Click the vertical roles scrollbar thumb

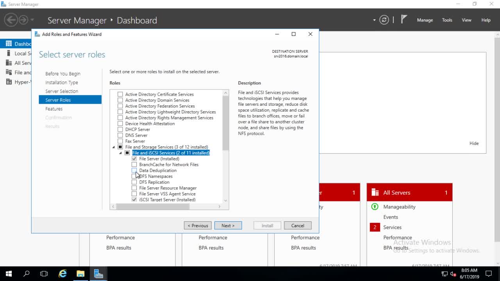(x=226, y=123)
